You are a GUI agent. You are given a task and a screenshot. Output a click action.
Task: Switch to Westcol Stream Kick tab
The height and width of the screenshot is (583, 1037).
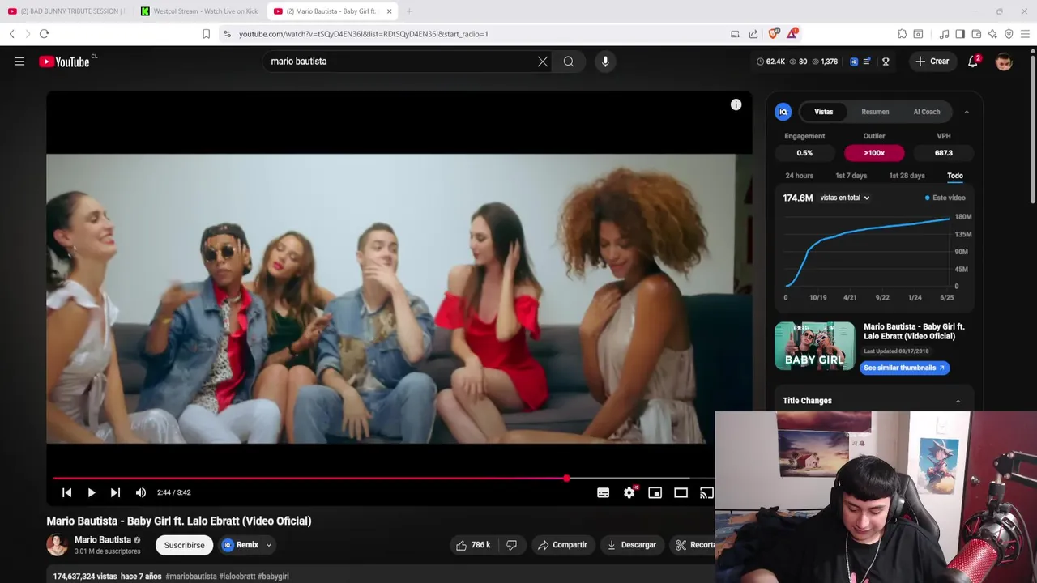[x=199, y=11]
